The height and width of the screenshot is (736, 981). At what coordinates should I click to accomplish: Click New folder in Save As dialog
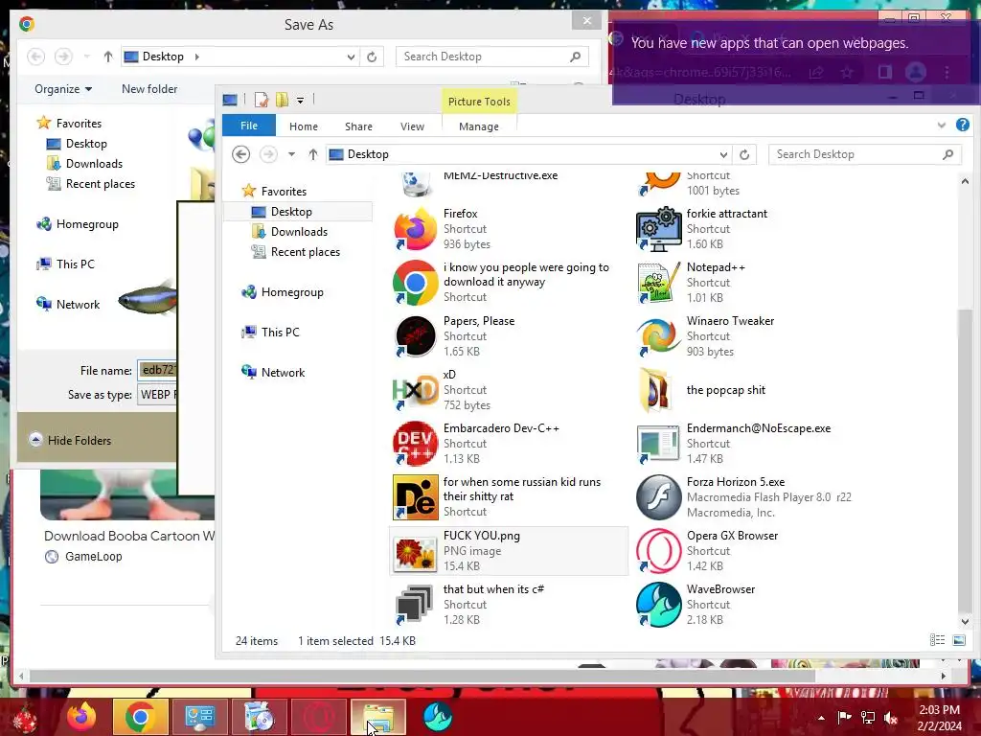pyautogui.click(x=149, y=89)
